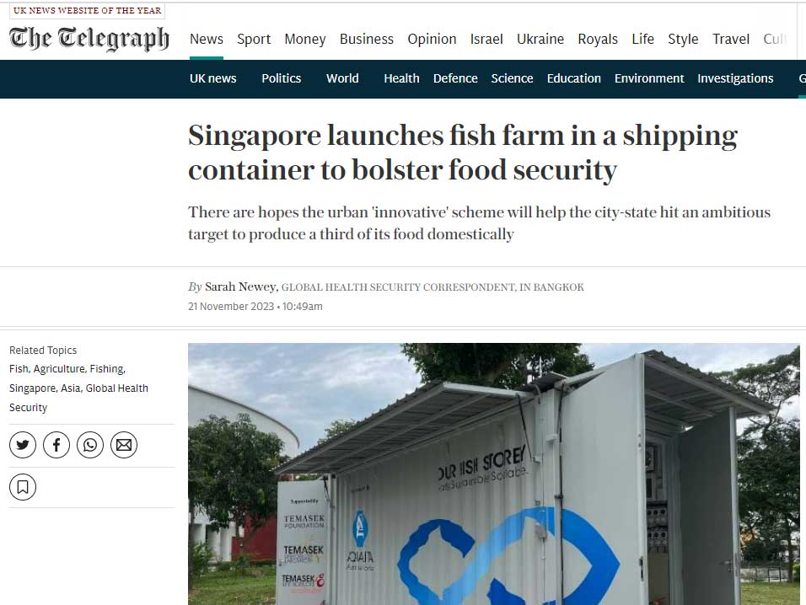Screen dimensions: 806x605
Task: Share article on Twitter icon
Action: (x=23, y=445)
